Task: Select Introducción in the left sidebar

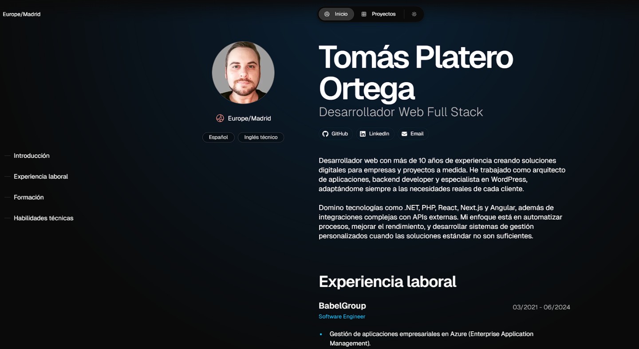Action: tap(32, 155)
